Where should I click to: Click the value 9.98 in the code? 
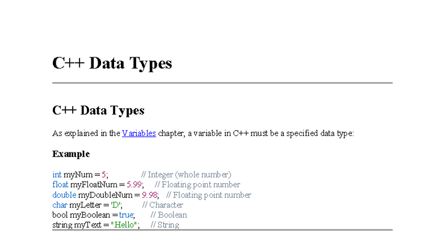(150, 195)
